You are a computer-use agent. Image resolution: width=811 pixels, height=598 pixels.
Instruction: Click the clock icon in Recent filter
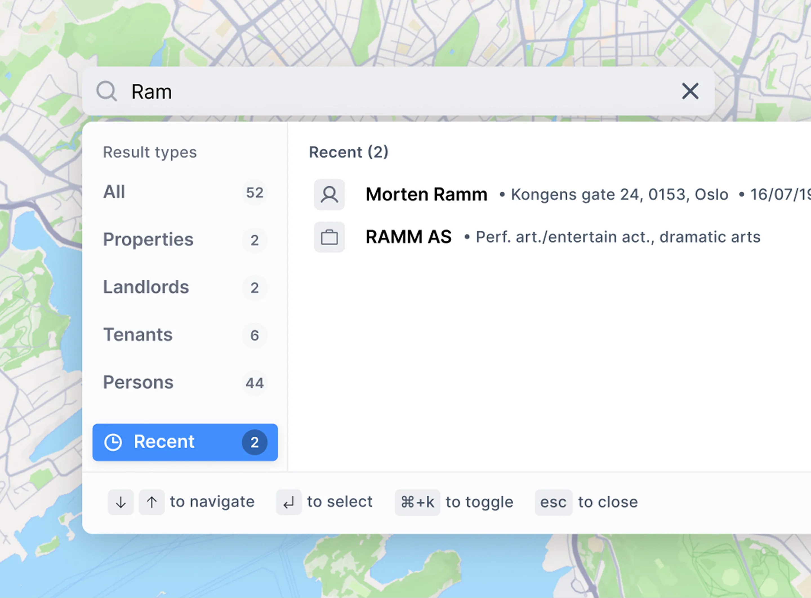pos(113,442)
